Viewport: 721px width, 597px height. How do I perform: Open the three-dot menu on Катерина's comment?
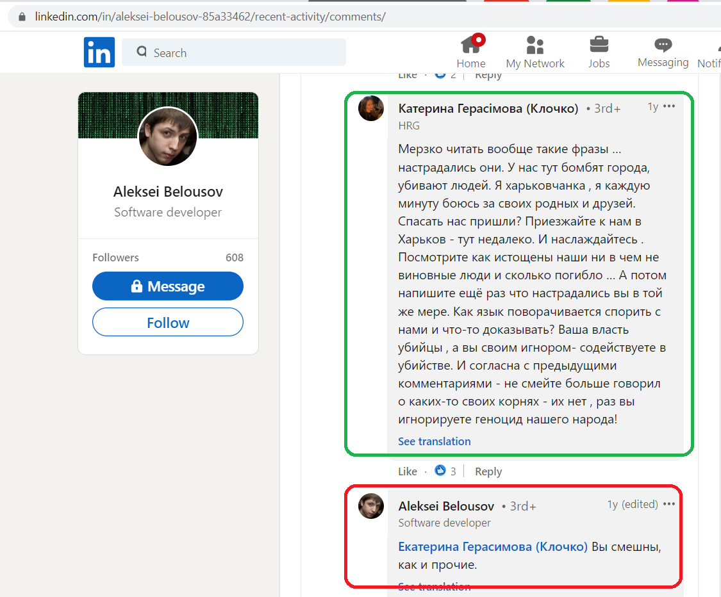pyautogui.click(x=669, y=106)
